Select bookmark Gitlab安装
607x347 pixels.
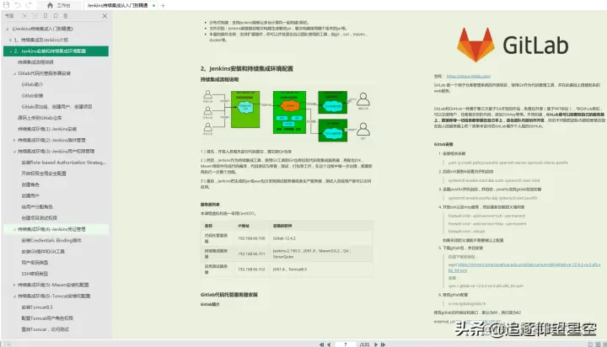coord(33,95)
